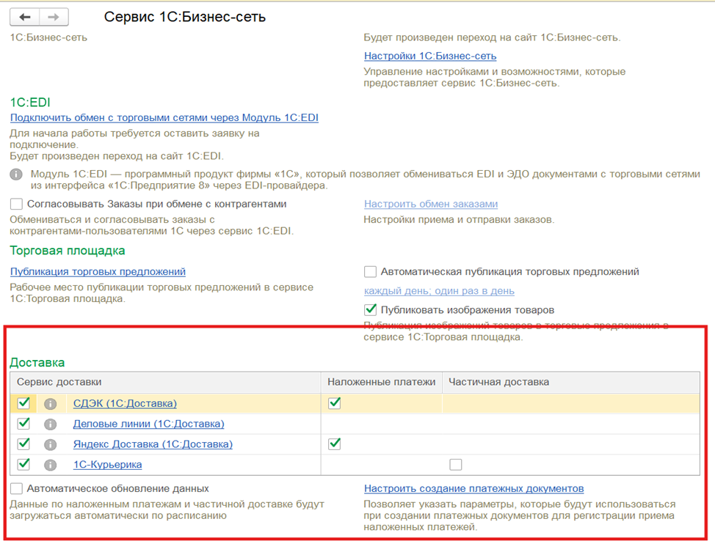Image resolution: width=715 pixels, height=541 pixels.
Task: Go forward with the right arrow button
Action: pyautogui.click(x=54, y=18)
